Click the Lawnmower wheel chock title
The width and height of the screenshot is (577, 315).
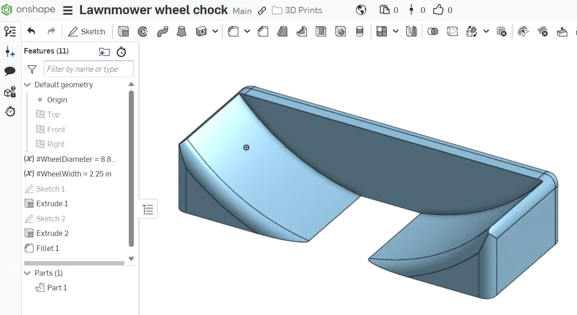pyautogui.click(x=154, y=10)
